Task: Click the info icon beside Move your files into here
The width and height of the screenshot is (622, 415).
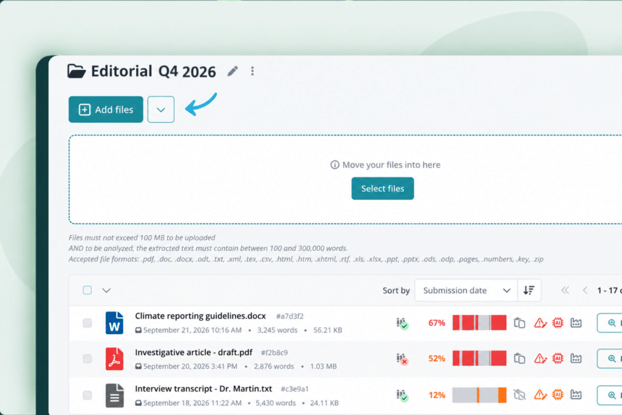Action: [x=335, y=165]
